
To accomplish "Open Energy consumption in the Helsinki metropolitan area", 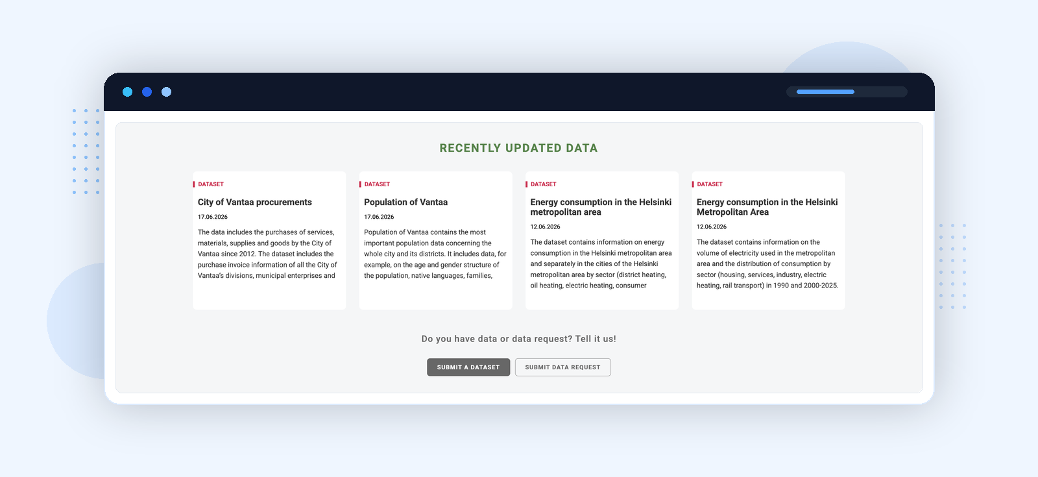I will (601, 207).
